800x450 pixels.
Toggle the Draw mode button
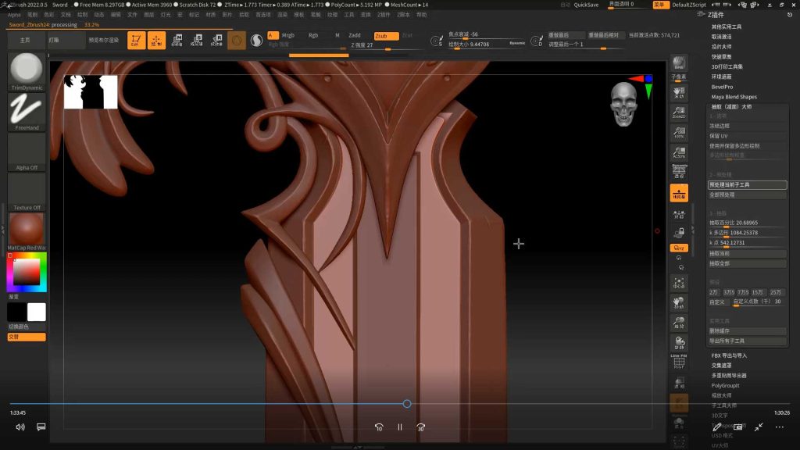click(156, 41)
